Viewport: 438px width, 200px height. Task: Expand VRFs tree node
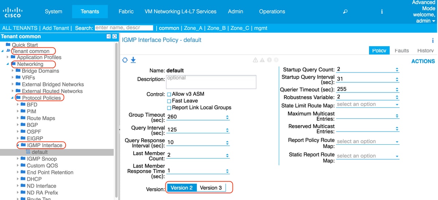(x=13, y=78)
